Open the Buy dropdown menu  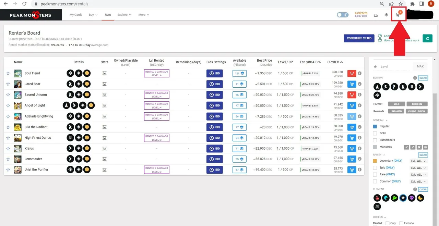click(x=93, y=15)
